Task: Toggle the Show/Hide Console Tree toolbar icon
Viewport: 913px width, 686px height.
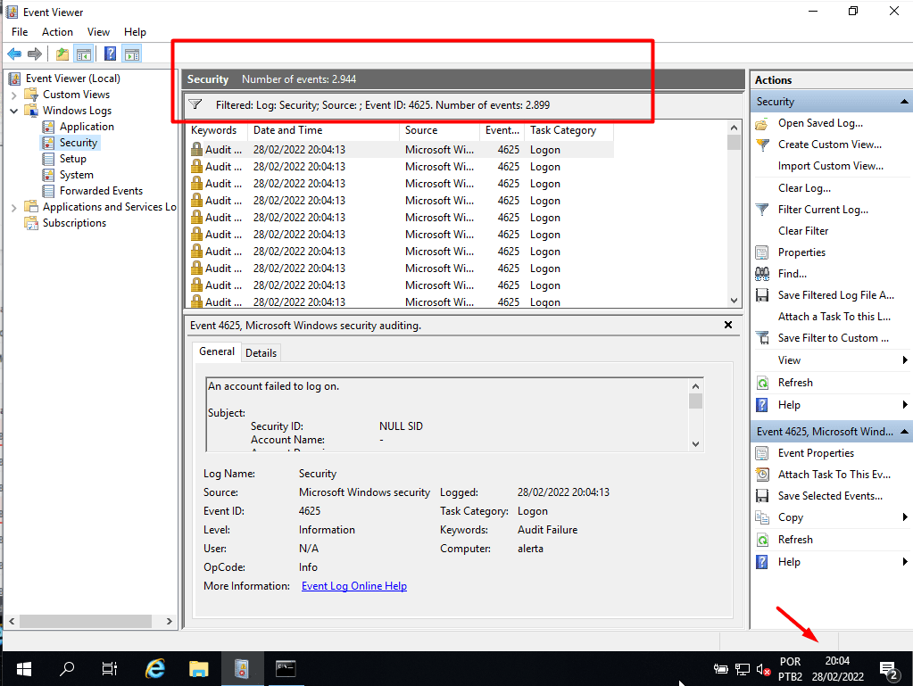Action: [x=84, y=54]
